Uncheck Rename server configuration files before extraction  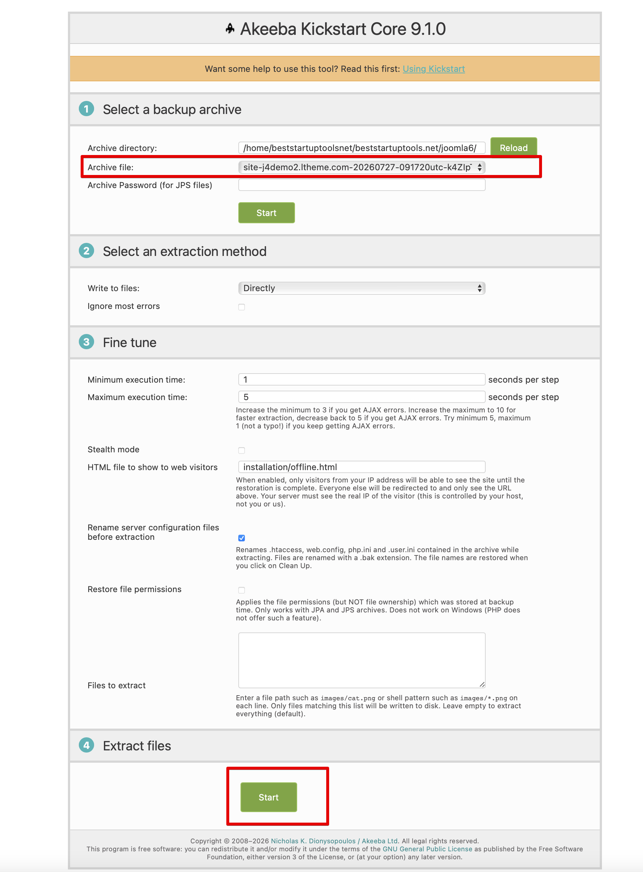pos(242,538)
